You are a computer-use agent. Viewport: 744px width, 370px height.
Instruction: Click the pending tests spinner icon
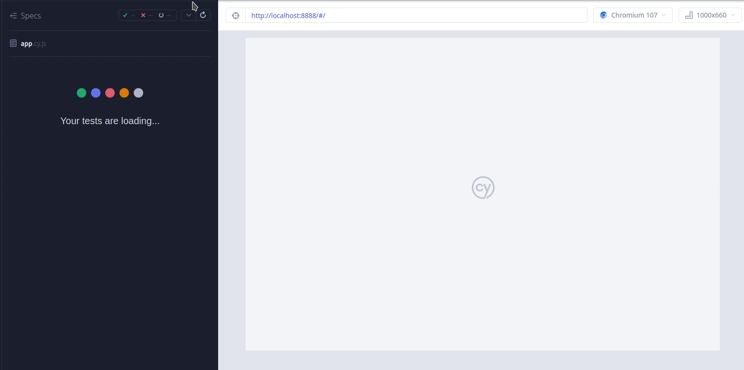[x=161, y=15]
